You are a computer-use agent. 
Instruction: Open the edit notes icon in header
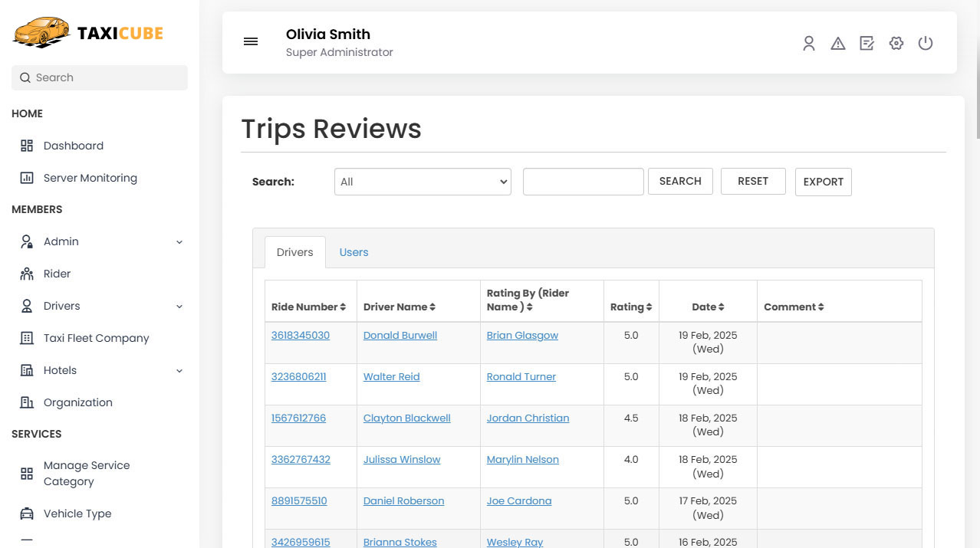pyautogui.click(x=867, y=44)
